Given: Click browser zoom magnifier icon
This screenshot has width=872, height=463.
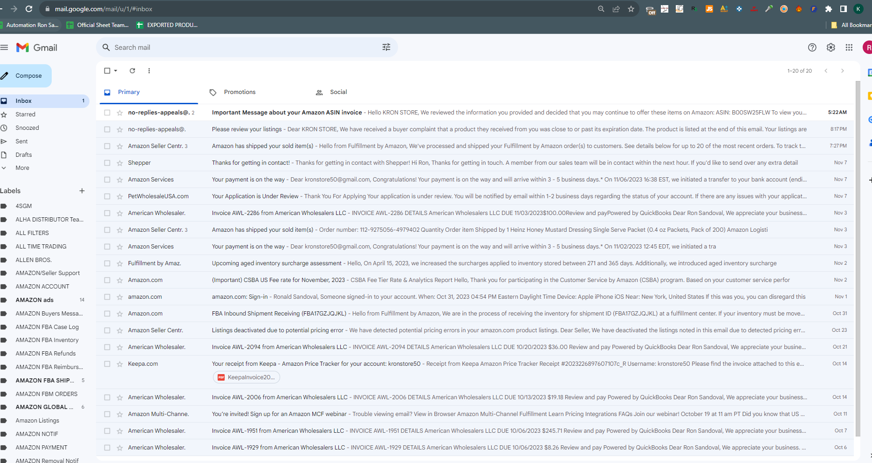Looking at the screenshot, I should 601,9.
